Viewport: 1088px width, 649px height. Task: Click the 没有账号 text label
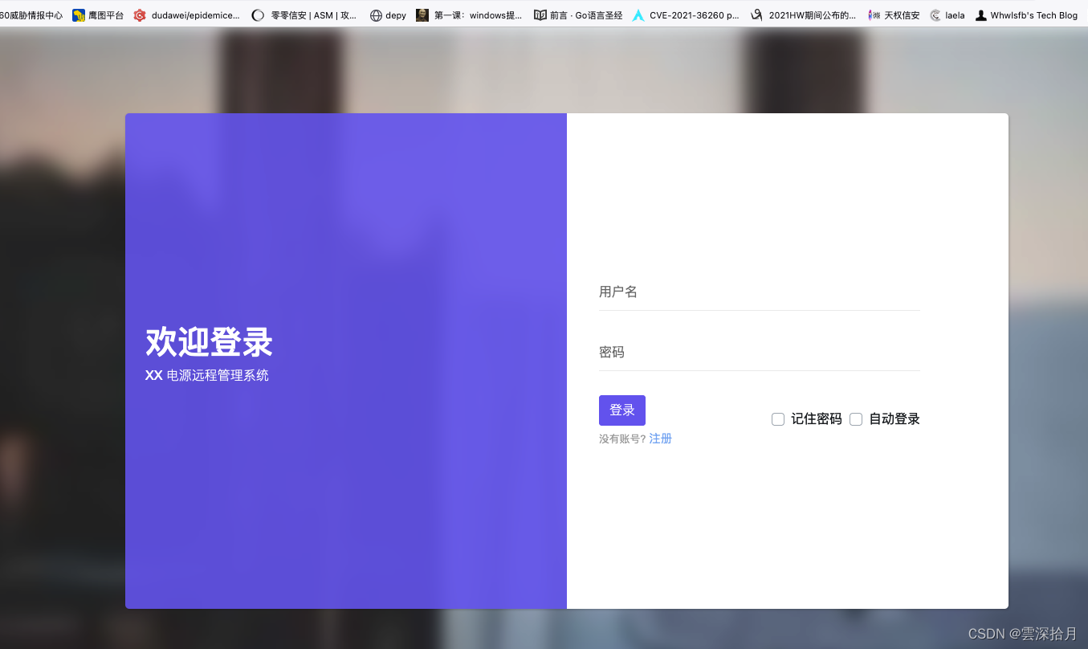pyautogui.click(x=621, y=439)
